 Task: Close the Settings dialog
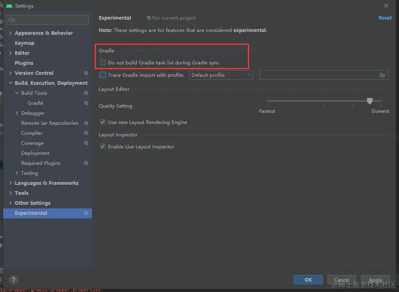click(x=386, y=6)
